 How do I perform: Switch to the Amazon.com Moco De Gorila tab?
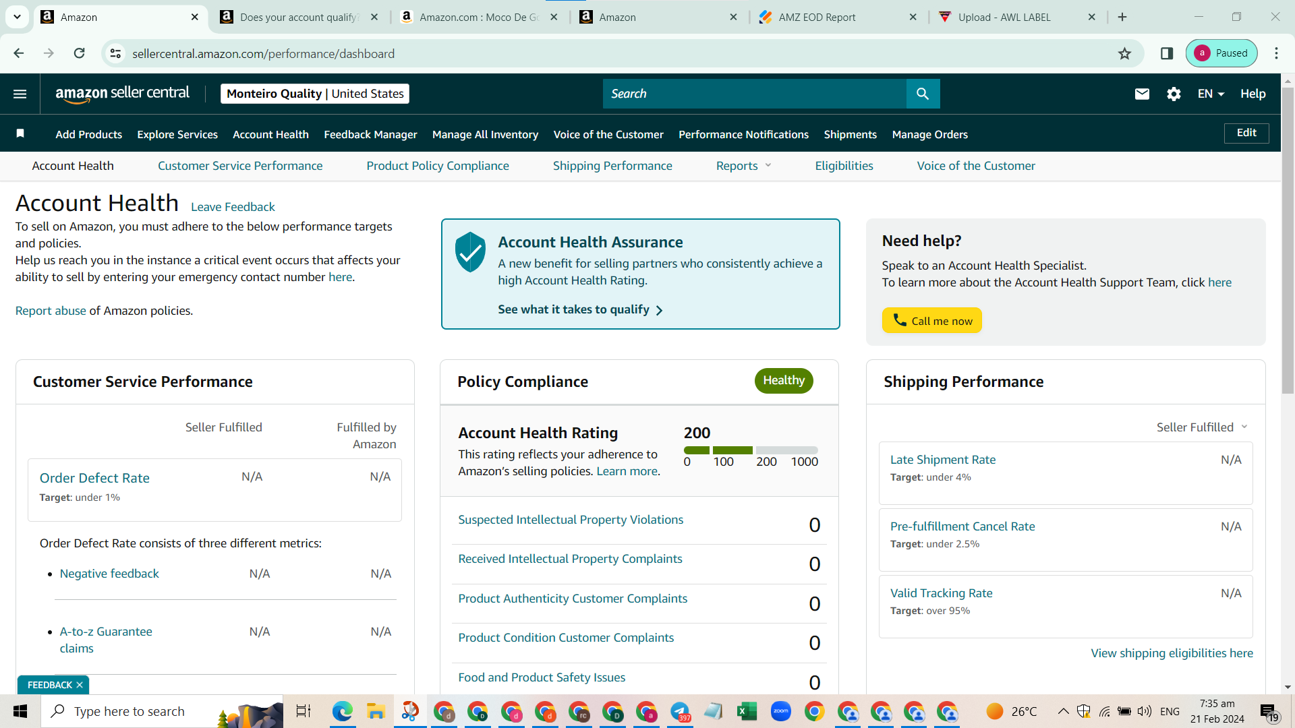[x=479, y=17]
